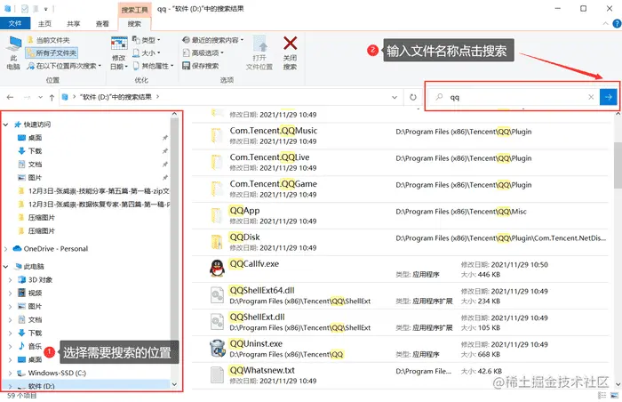Viewport: 622px width, 402px height.
Task: Switch to the Share ribbon tab
Action: pos(74,24)
